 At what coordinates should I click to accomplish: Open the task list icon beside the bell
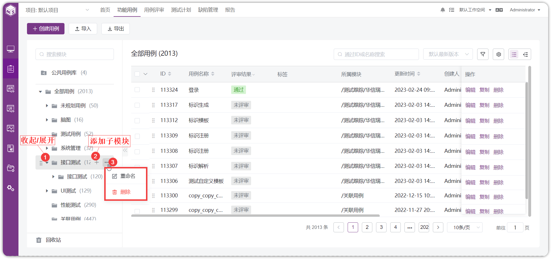click(x=452, y=10)
